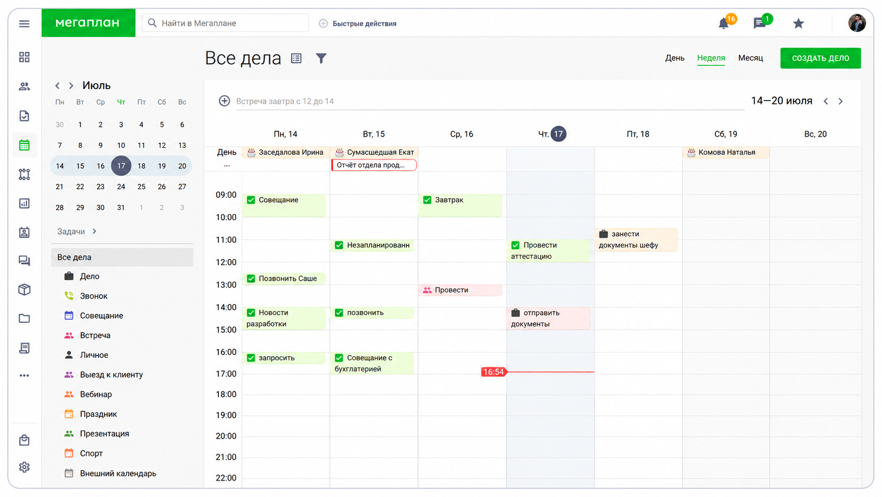The width and height of the screenshot is (882, 497).
Task: Toggle the запросить checkbox
Action: point(251,358)
